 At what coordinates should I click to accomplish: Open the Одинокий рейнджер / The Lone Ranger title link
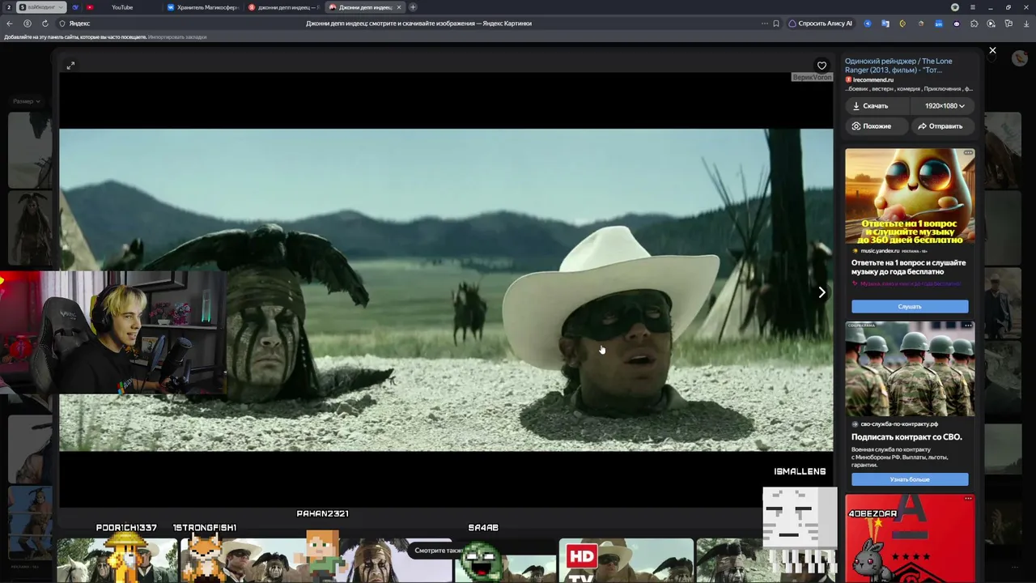pos(898,66)
